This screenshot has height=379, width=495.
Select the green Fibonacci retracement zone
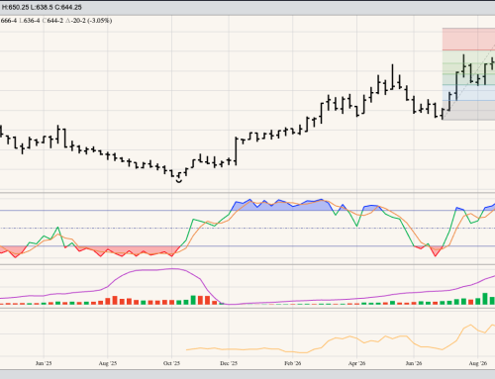pyautogui.click(x=468, y=67)
